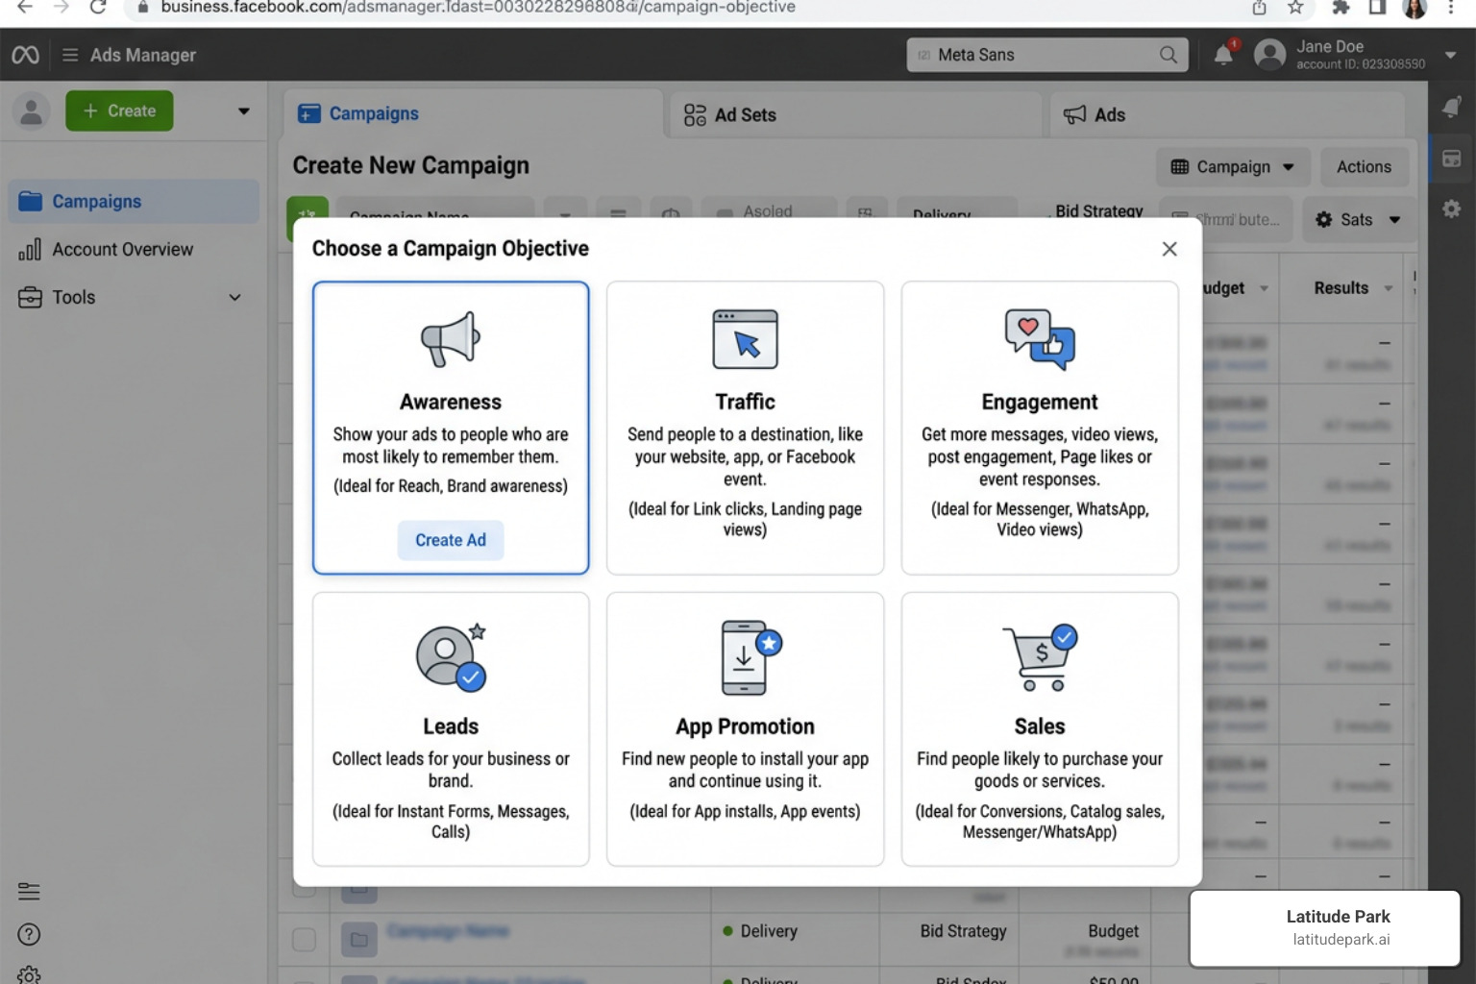Image resolution: width=1476 pixels, height=984 pixels.
Task: Select the App Promotion phone icon
Action: [x=750, y=657]
